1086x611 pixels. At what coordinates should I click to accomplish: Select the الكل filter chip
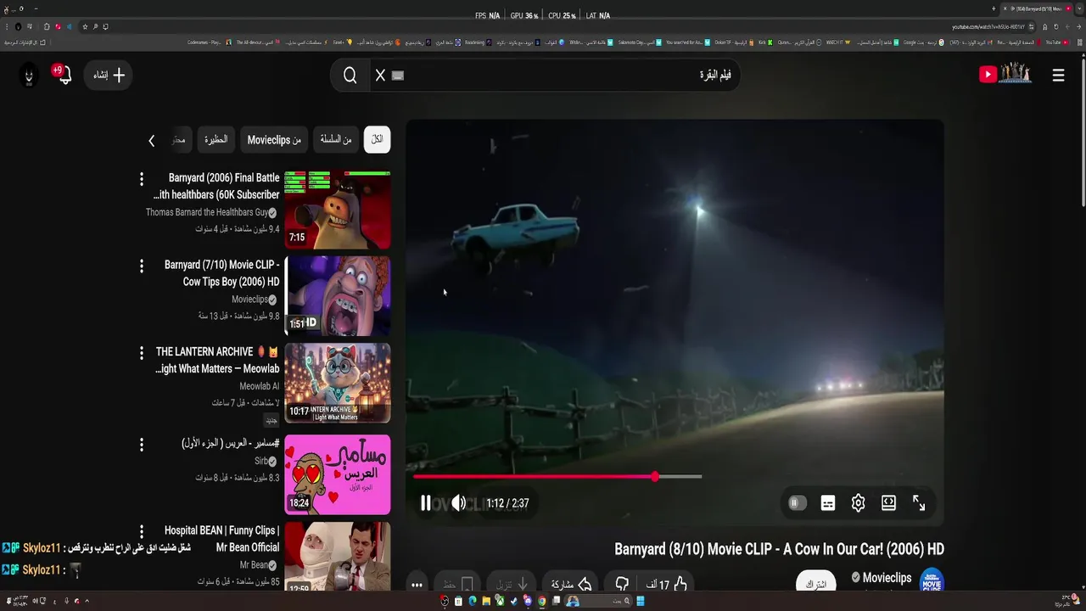point(377,139)
